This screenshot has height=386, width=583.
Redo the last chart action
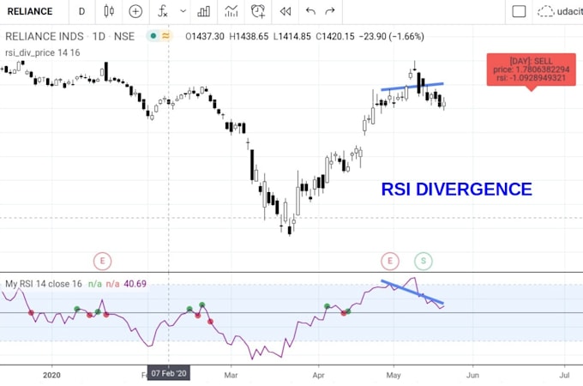coord(330,11)
